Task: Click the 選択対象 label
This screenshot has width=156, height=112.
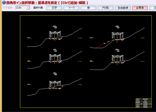Action: coord(38,8)
